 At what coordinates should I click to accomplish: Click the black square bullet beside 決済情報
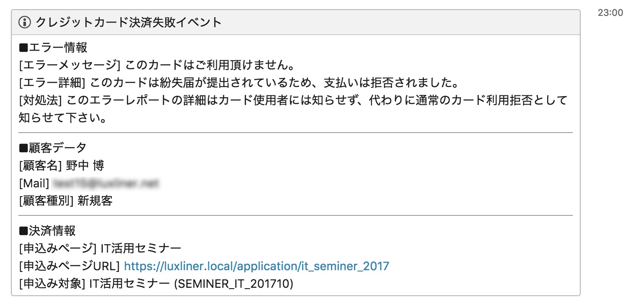pos(23,230)
